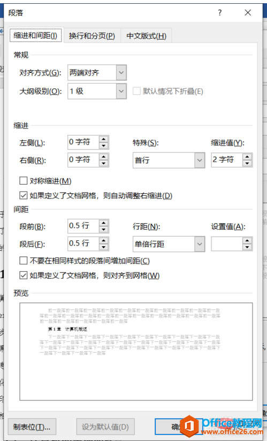Viewport: 267px width, 441px height.
Task: Decrease 段后 spacing with down arrow
Action: (x=104, y=247)
